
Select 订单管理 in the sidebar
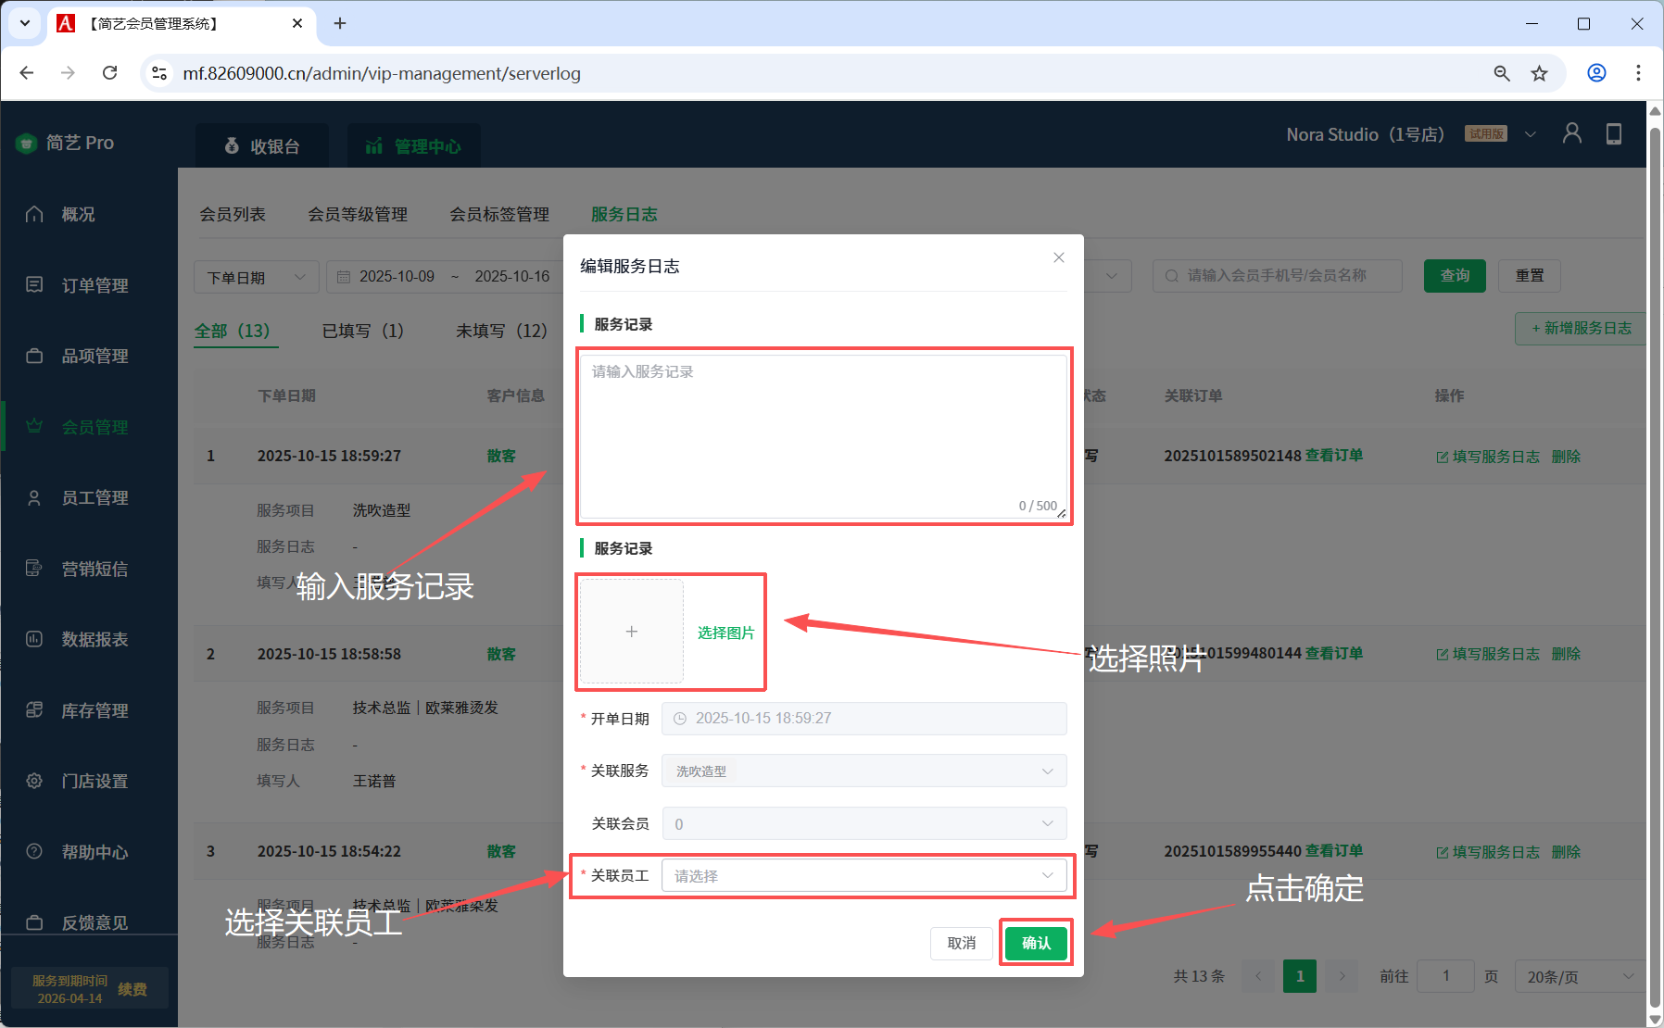tap(95, 285)
